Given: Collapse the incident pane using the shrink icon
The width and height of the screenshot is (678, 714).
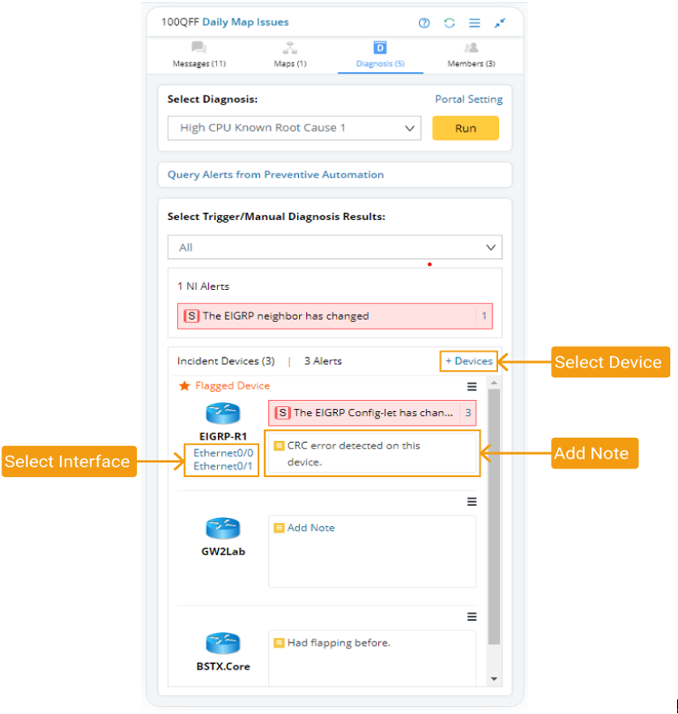Looking at the screenshot, I should click(x=500, y=23).
